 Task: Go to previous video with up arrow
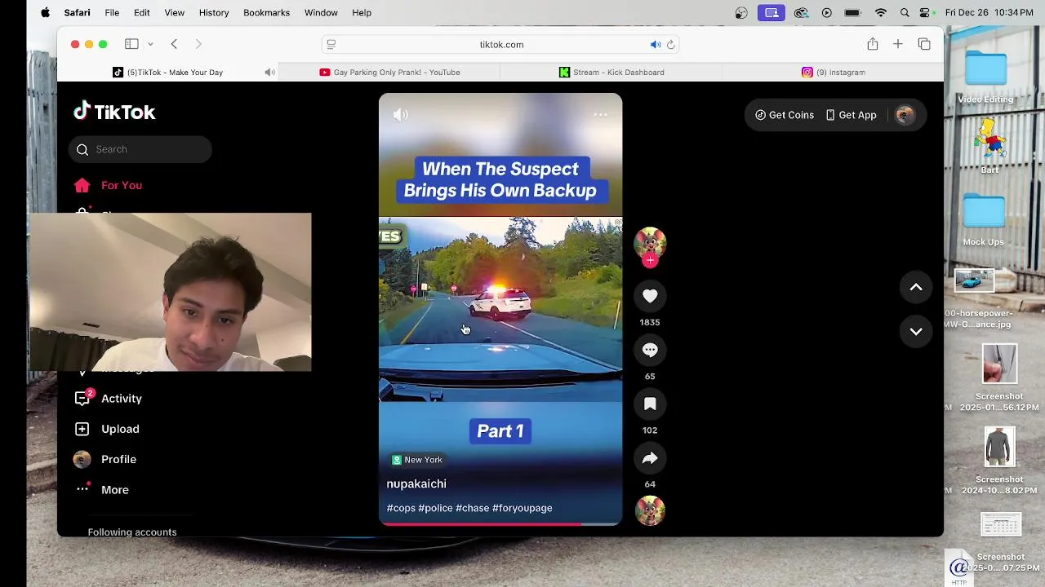pos(916,287)
